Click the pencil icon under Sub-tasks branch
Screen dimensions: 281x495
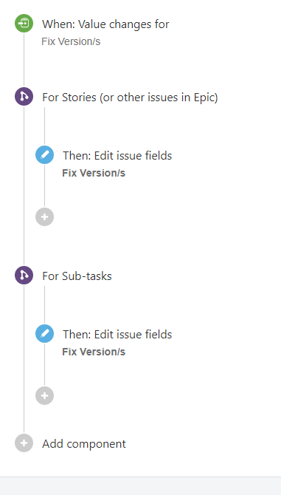click(x=45, y=334)
